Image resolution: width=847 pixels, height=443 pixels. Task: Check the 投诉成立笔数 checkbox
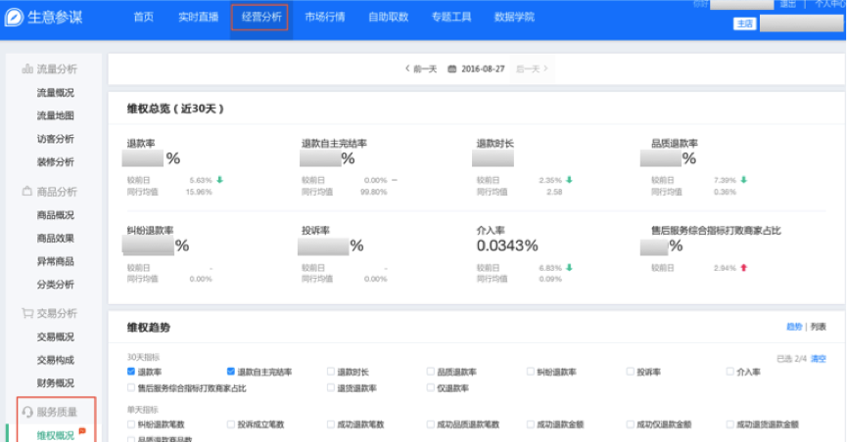(x=231, y=424)
